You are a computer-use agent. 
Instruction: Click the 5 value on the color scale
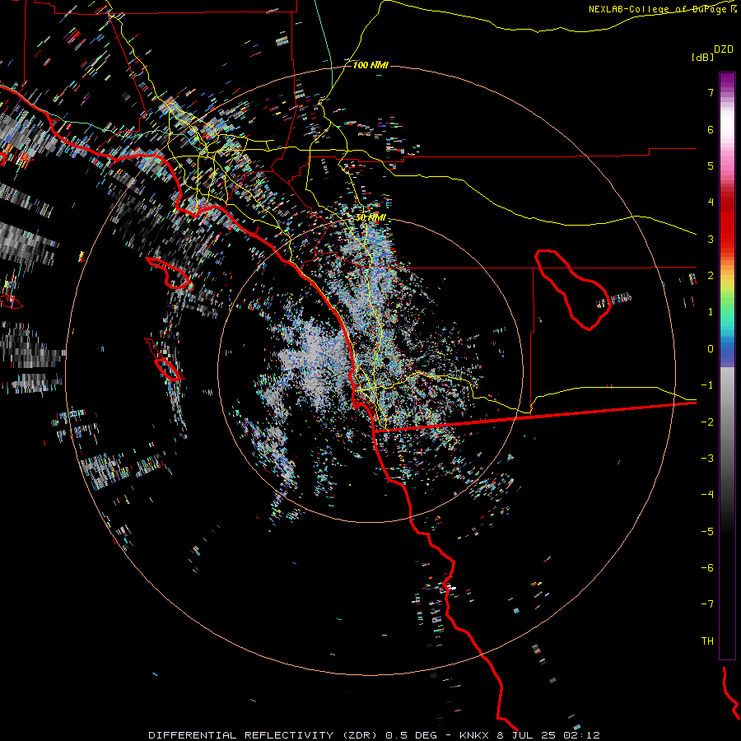711,166
